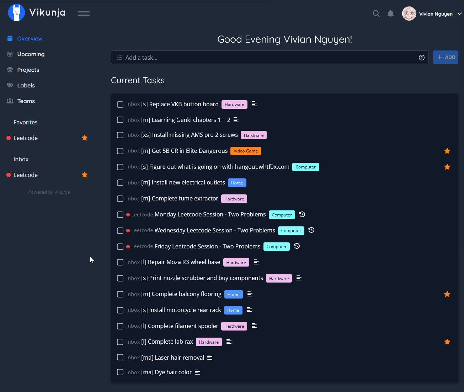Tick the Dye hair color checkbox
Image resolution: width=464 pixels, height=392 pixels.
120,372
